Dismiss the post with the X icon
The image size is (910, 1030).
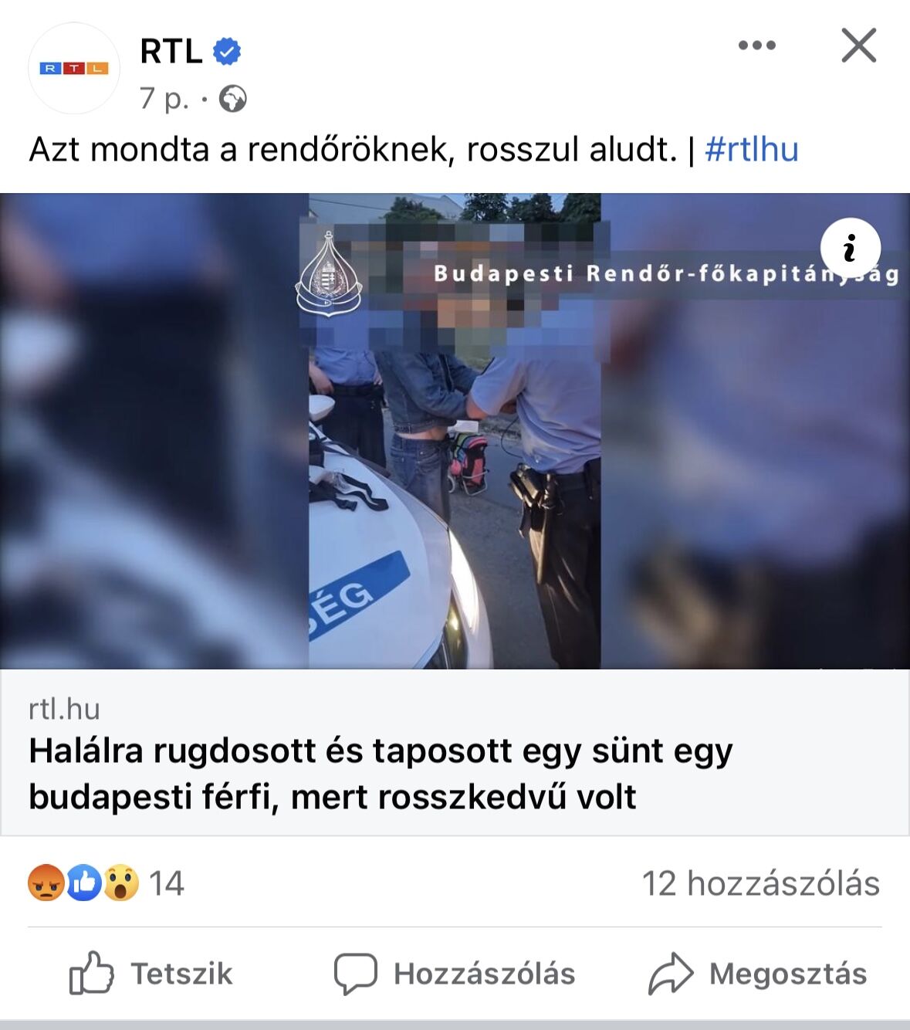click(859, 46)
